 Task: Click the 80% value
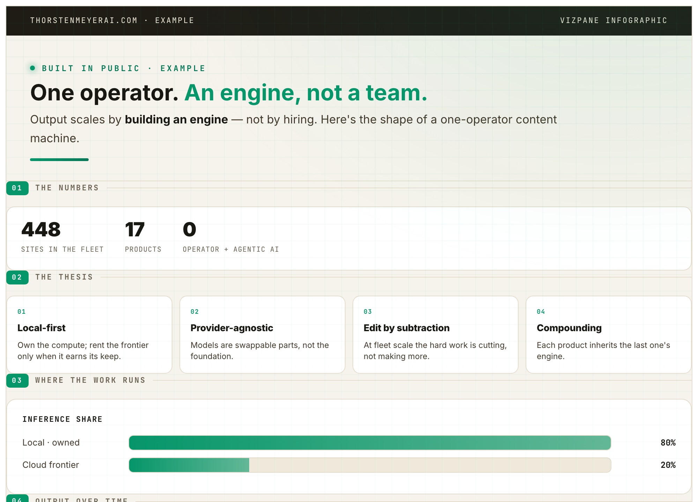tap(668, 443)
